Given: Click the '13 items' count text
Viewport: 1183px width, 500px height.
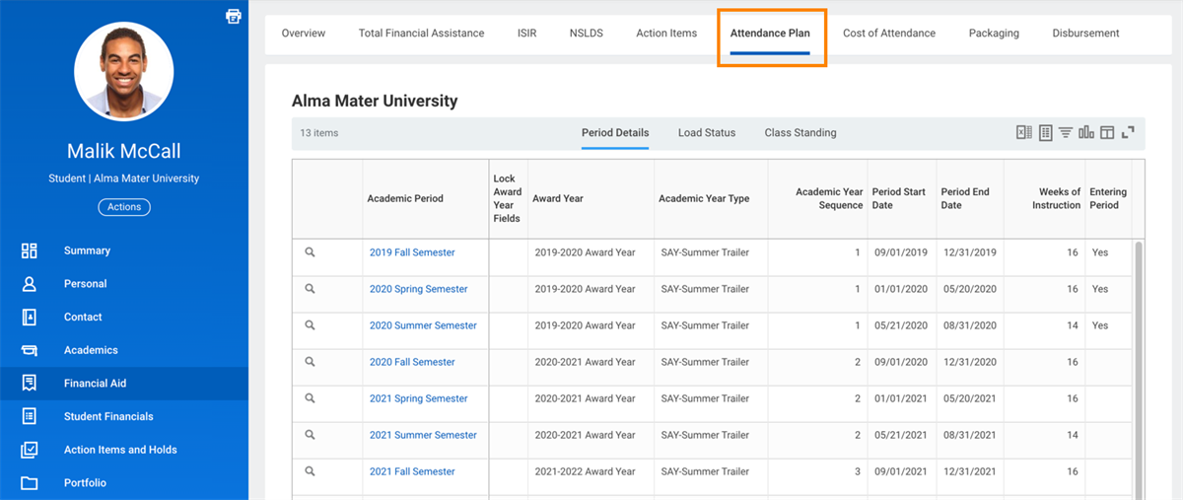Looking at the screenshot, I should [319, 132].
